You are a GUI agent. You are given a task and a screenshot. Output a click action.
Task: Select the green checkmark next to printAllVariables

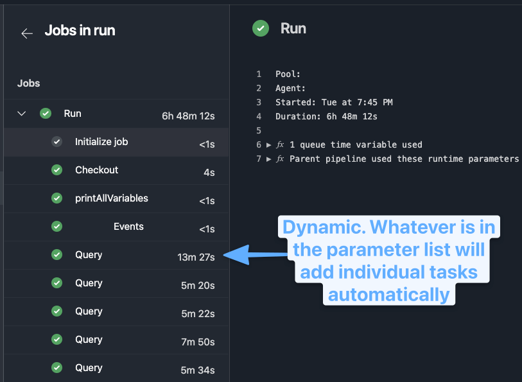click(57, 198)
